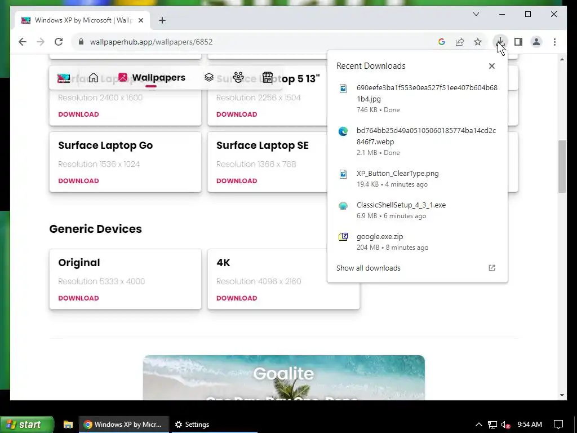Click the Classic Shell installer icon
This screenshot has width=577, height=433.
coord(343,205)
